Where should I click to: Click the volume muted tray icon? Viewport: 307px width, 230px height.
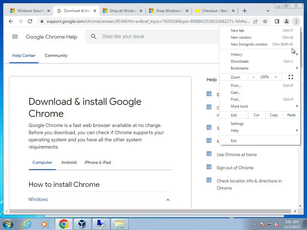coord(277,225)
